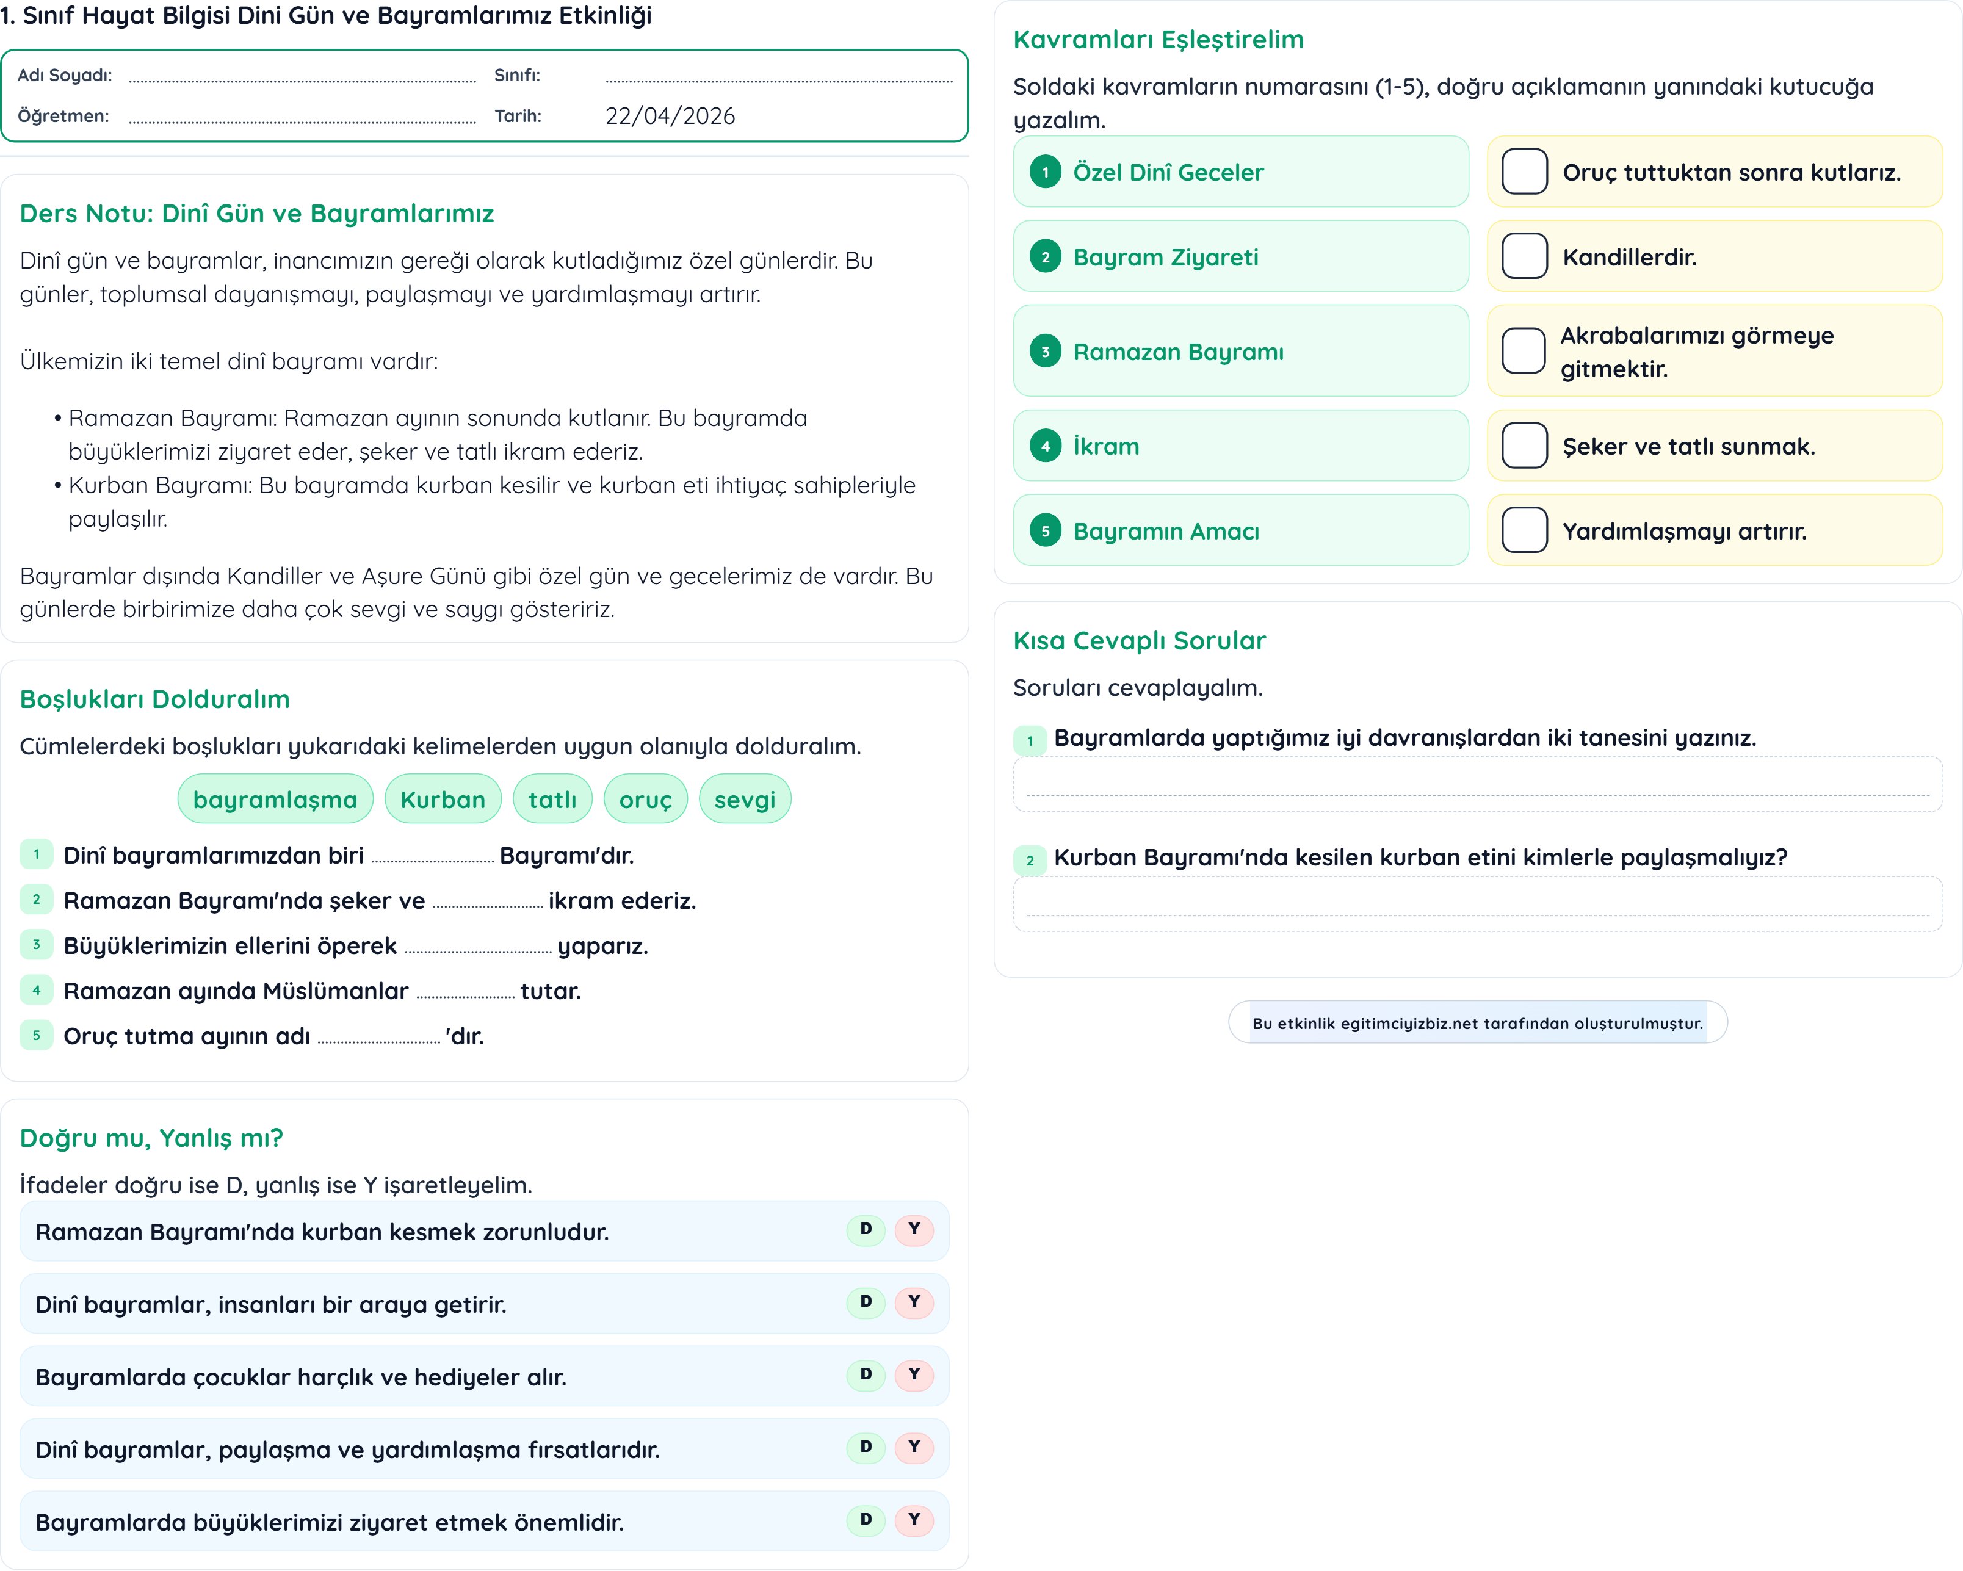Mark D for 'Ramazan Bayramı'nda kurban kesmek zorunludur'
Viewport: 1963px width, 1571px height.
click(x=865, y=1230)
